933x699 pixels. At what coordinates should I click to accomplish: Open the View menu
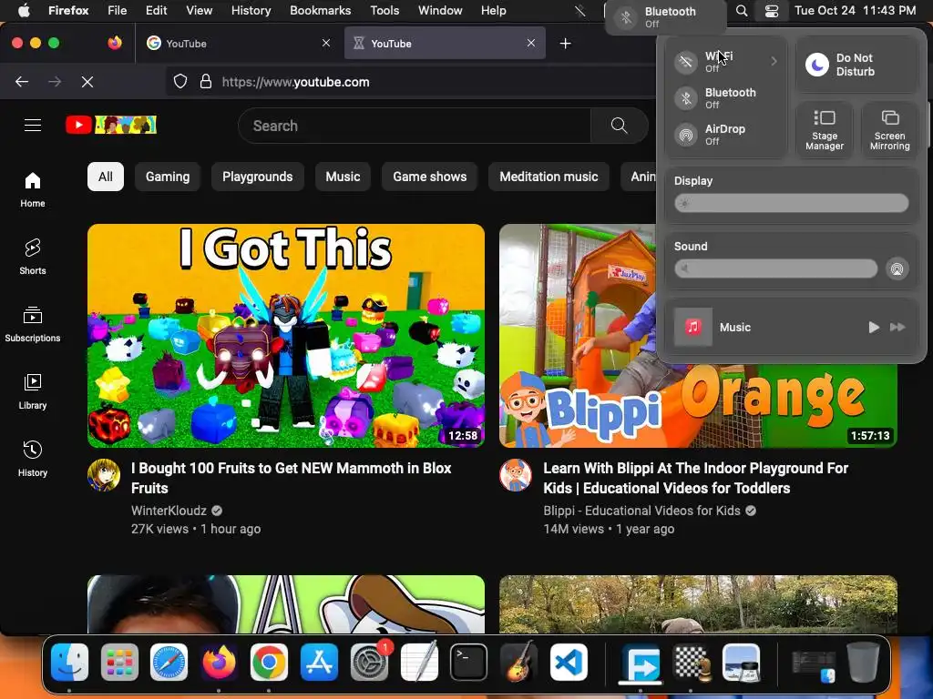click(199, 11)
